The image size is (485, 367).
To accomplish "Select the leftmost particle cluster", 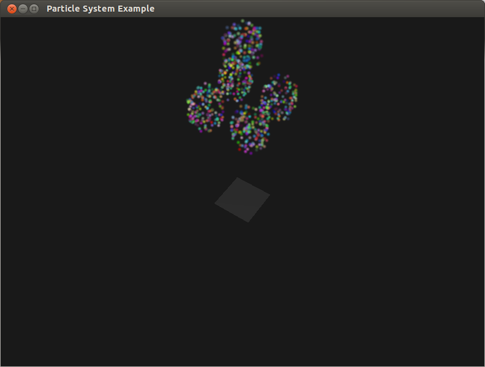I will pos(205,108).
